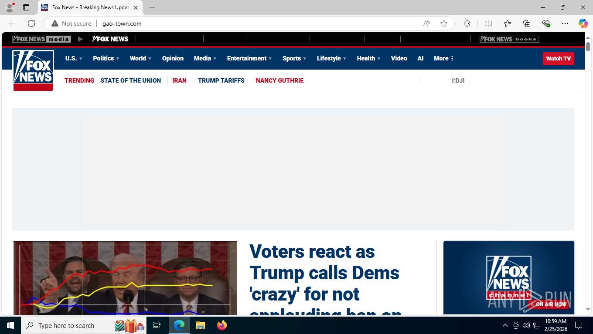Go to the Video section
Screen dimensions: 593x334
[x=399, y=58]
